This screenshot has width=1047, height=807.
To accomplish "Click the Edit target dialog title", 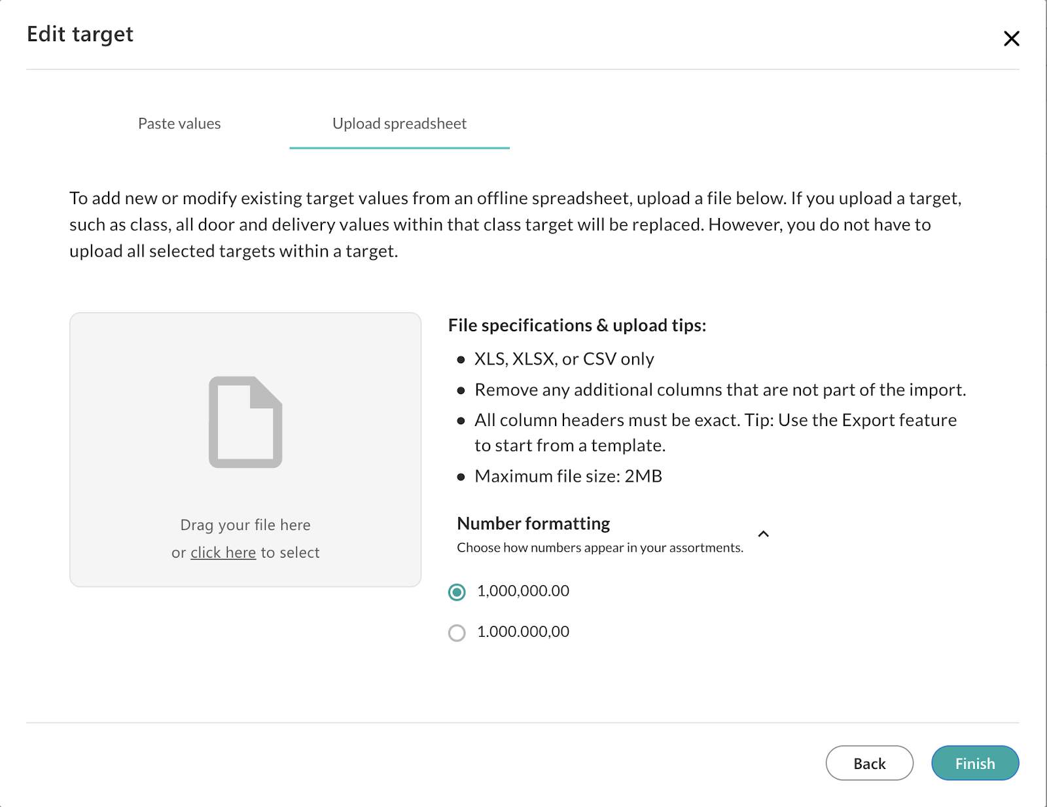I will click(80, 34).
